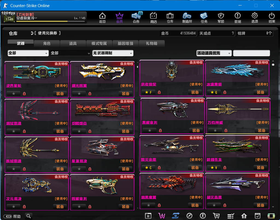Click the 结束 power icon
This screenshot has width=280, height=220.
(x=272, y=18)
